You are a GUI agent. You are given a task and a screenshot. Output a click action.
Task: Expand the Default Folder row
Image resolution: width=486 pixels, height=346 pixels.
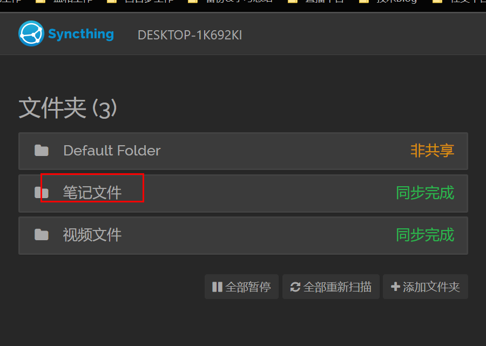(x=243, y=151)
